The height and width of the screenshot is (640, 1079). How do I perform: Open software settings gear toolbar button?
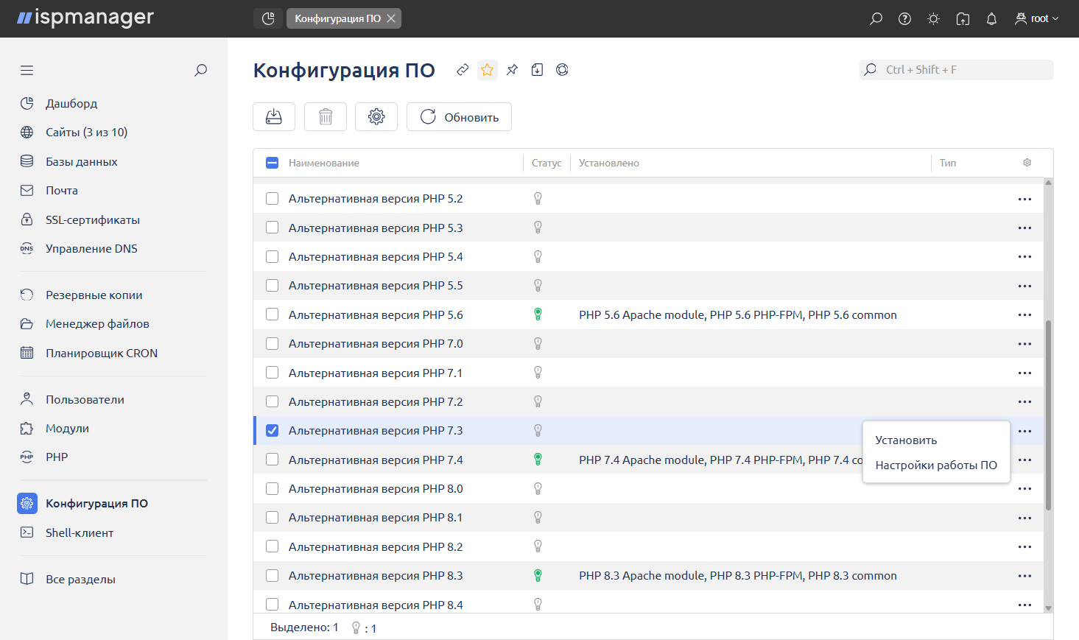376,117
